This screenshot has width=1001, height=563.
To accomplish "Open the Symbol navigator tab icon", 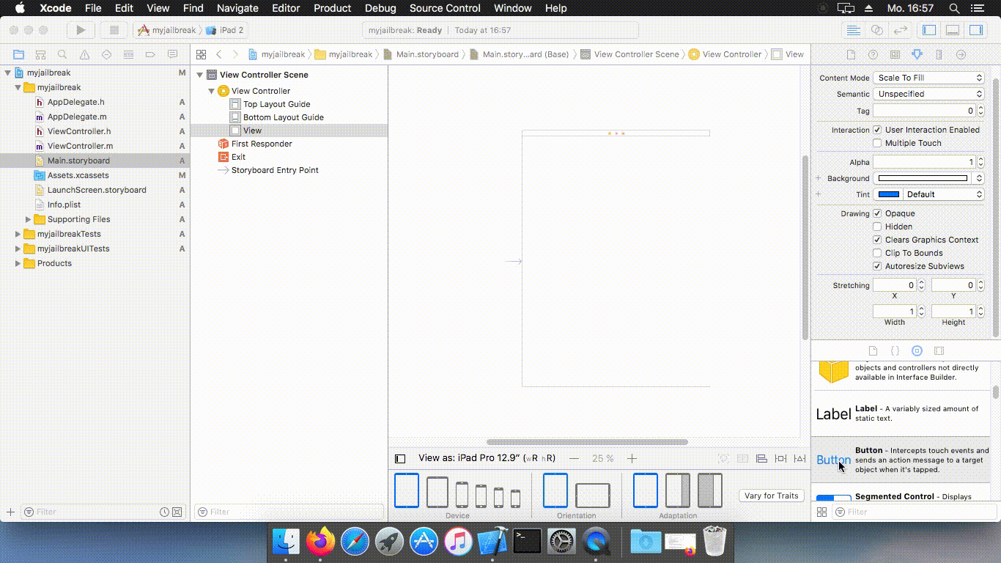I will [40, 54].
